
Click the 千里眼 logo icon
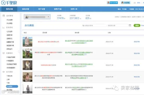click(3, 3)
